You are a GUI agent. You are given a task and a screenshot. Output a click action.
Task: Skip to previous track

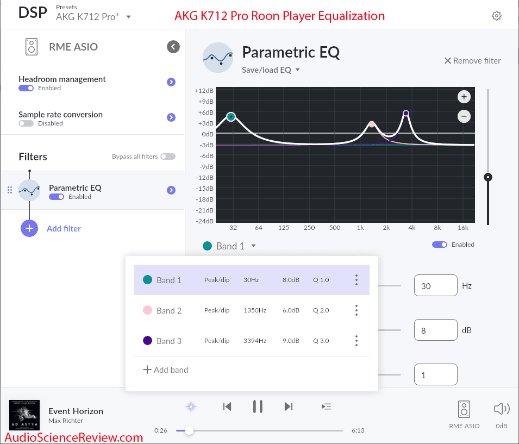tap(227, 407)
